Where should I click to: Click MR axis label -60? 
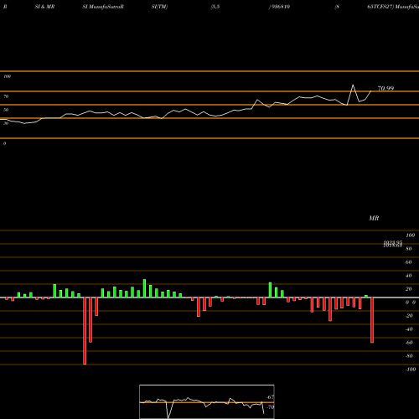coord(409,343)
